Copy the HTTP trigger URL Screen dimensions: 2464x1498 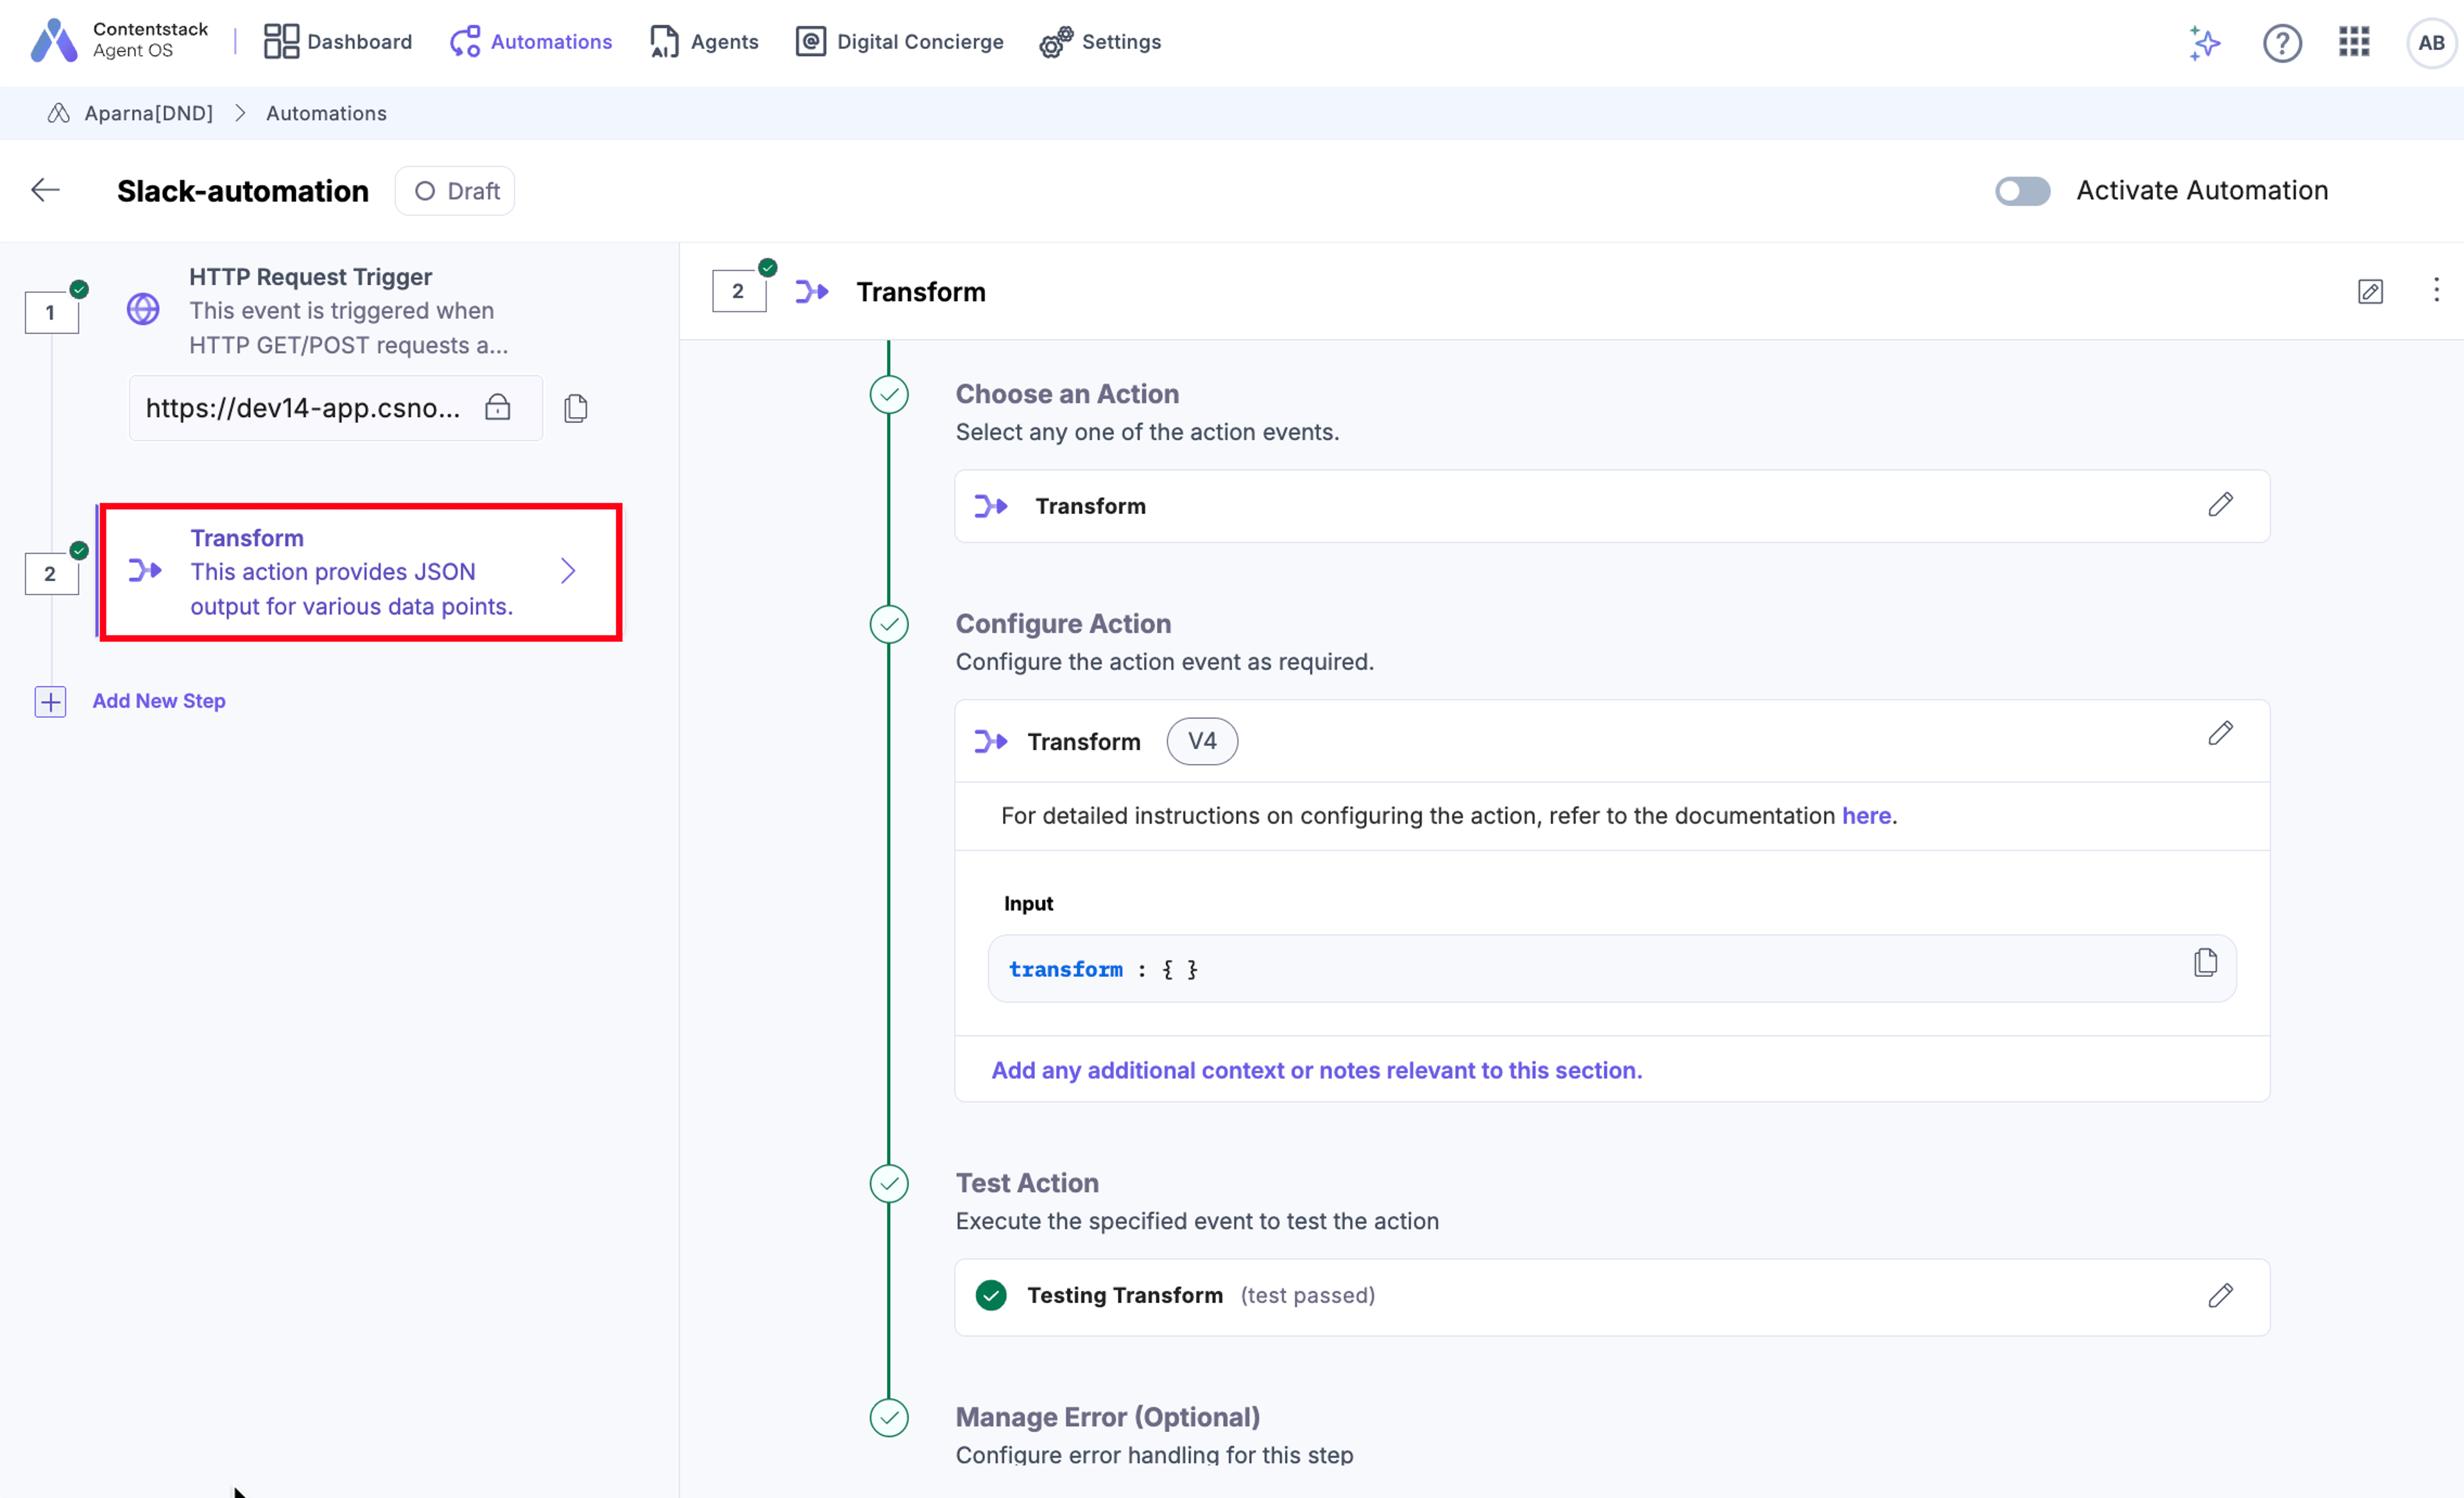(575, 408)
